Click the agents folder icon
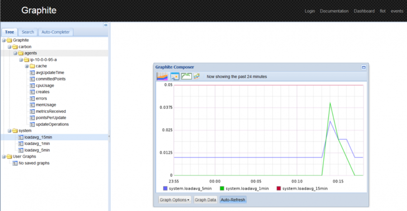The width and height of the screenshot is (407, 211). tap(21, 53)
